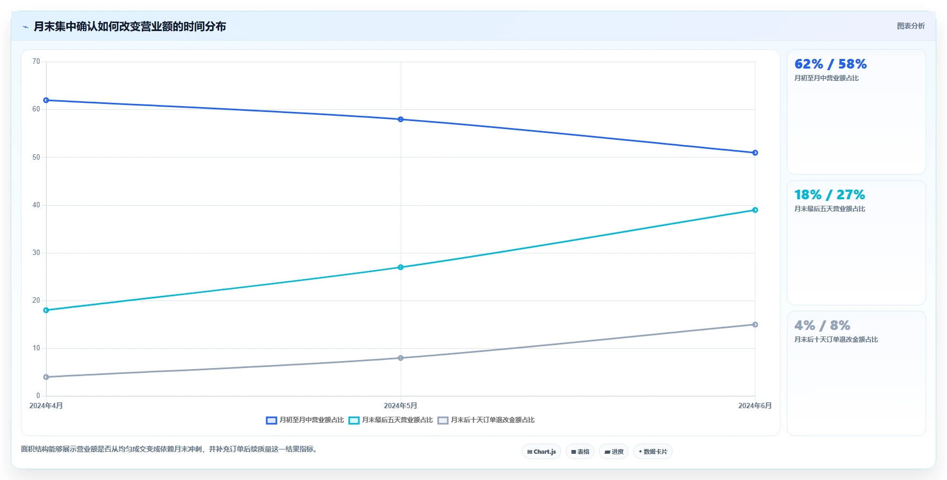
Task: Select the 表格 tag button
Action: 580,452
